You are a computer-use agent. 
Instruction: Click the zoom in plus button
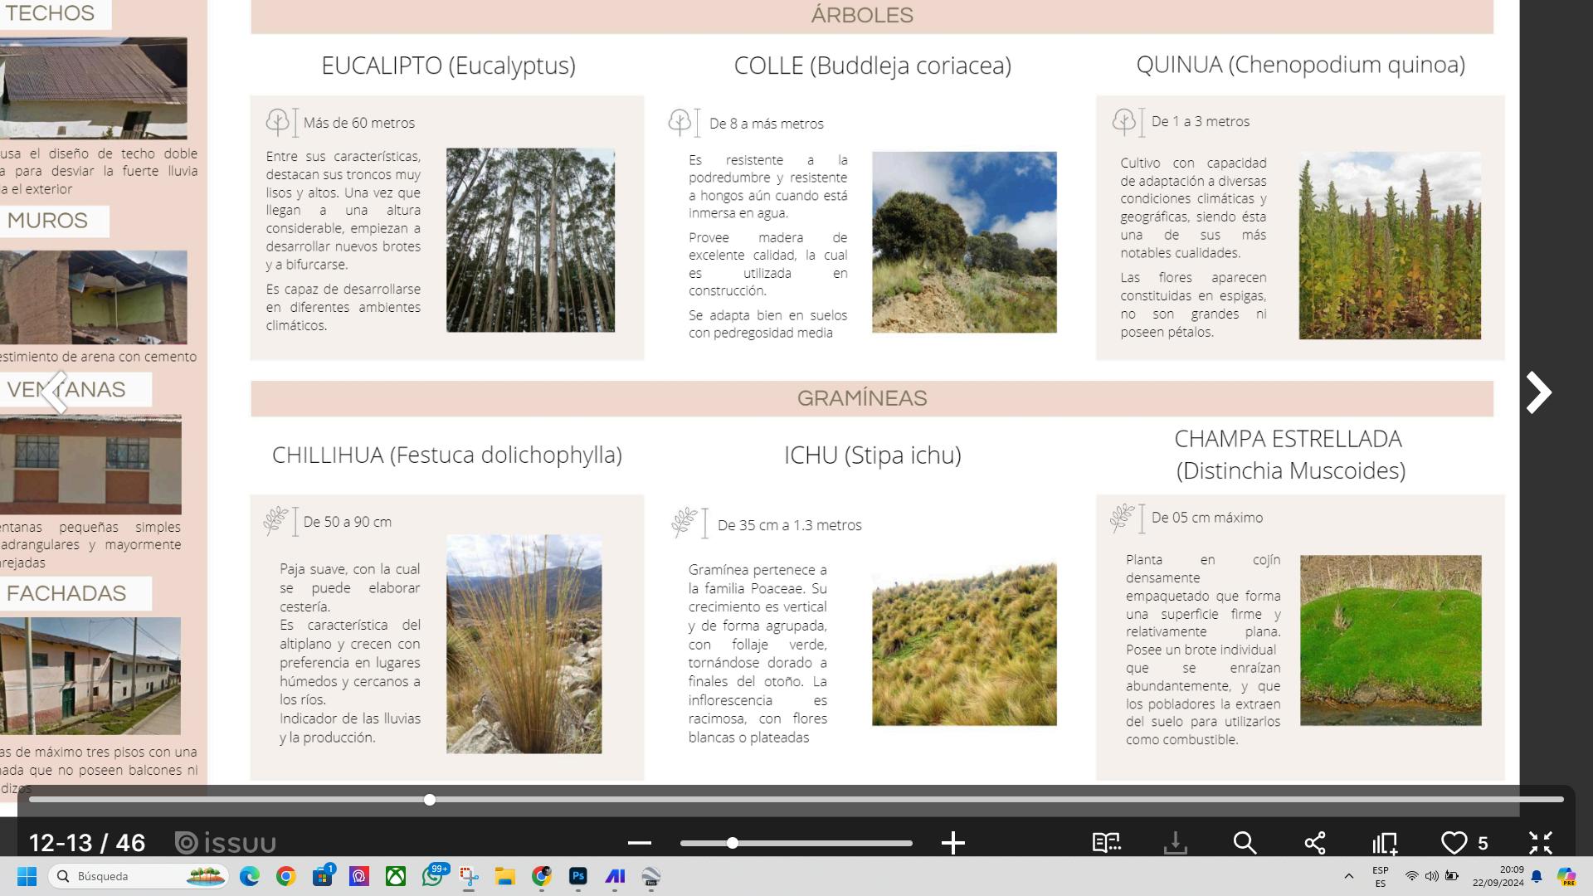tap(952, 843)
